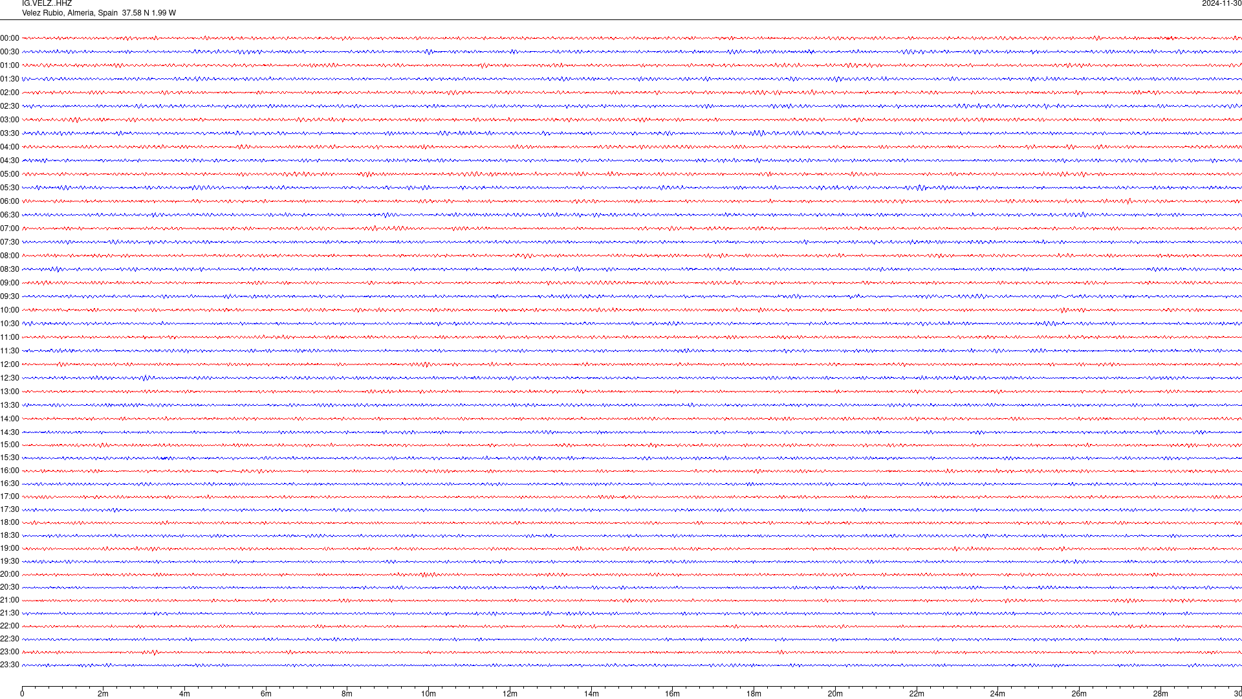Click the 6m tick on time axis
1242x699 pixels.
click(x=266, y=694)
